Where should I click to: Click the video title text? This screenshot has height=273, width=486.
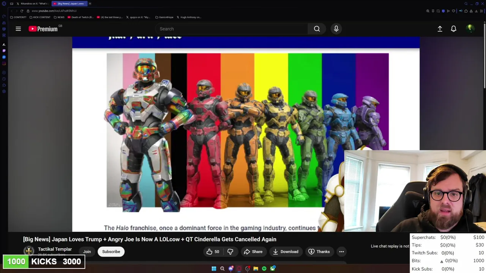pos(150,239)
